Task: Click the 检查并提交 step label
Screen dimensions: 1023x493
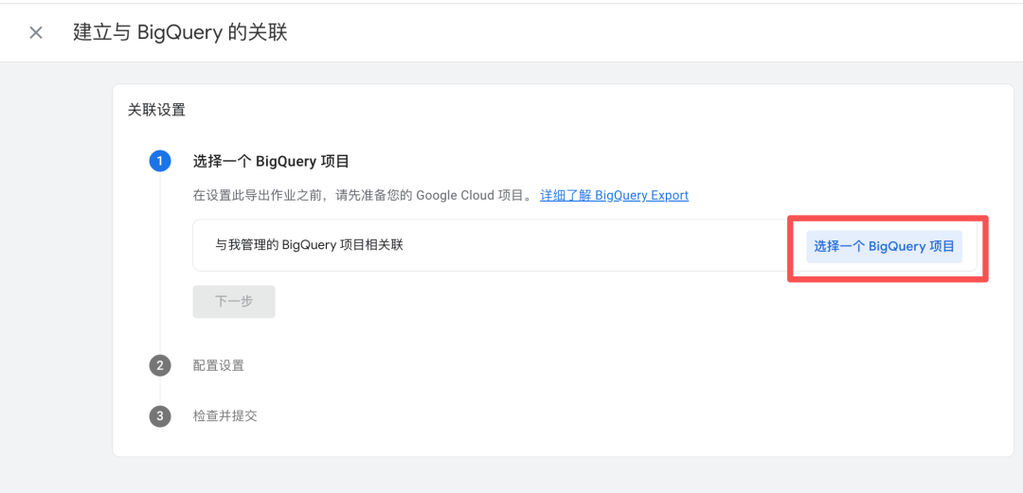Action: 225,415
